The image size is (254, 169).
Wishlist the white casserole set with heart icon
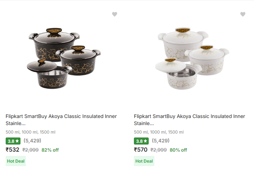[x=243, y=14]
